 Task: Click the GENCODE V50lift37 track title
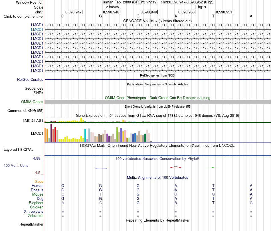click(x=157, y=21)
